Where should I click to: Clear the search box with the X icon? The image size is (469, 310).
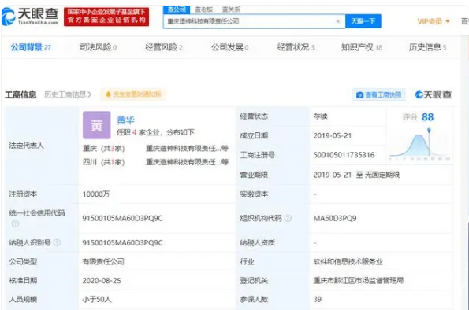338,21
